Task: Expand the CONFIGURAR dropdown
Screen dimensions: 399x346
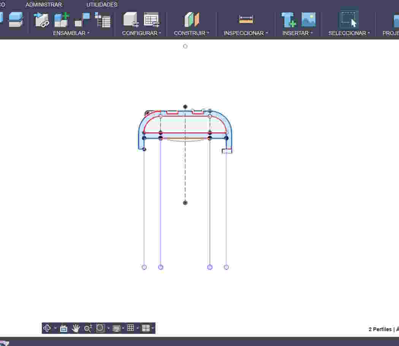Action: pos(141,33)
